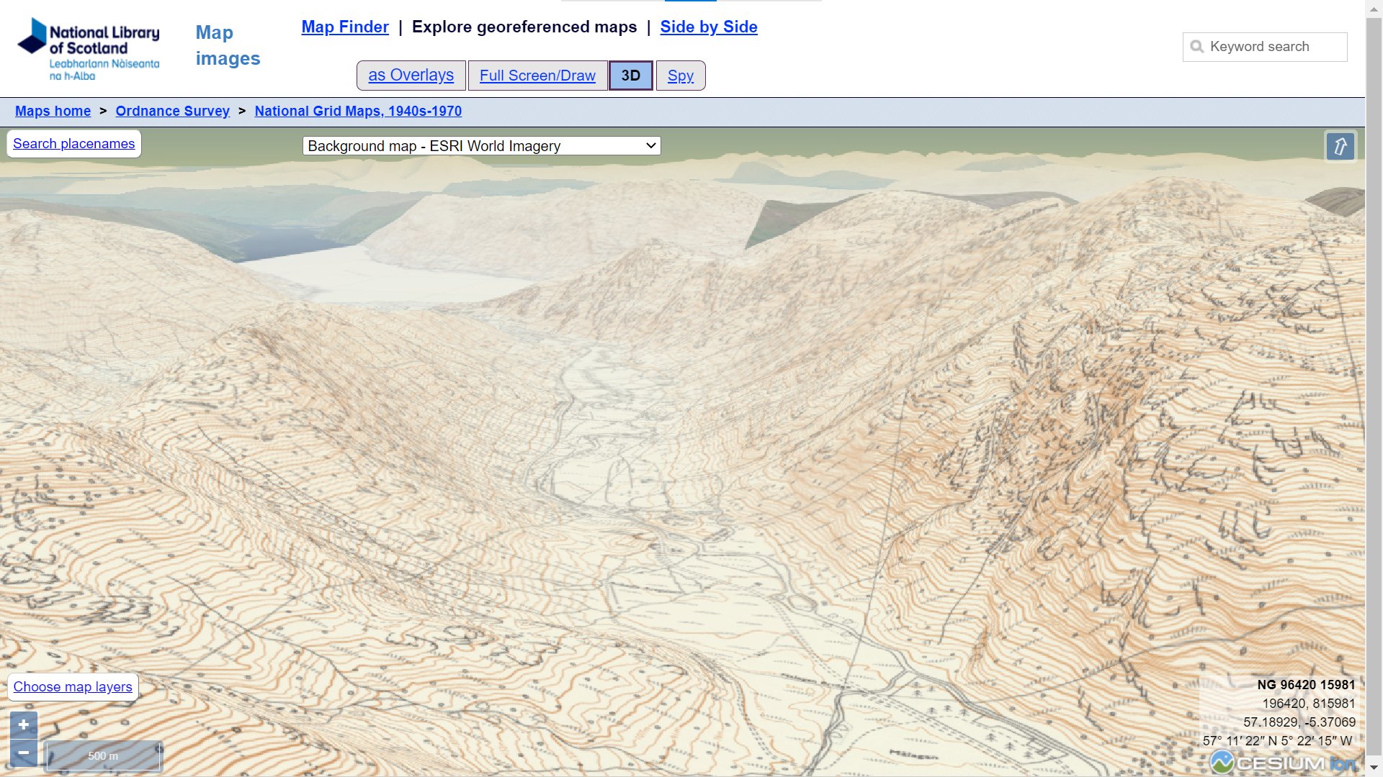
Task: Click the 500 m scale bar
Action: click(x=103, y=756)
